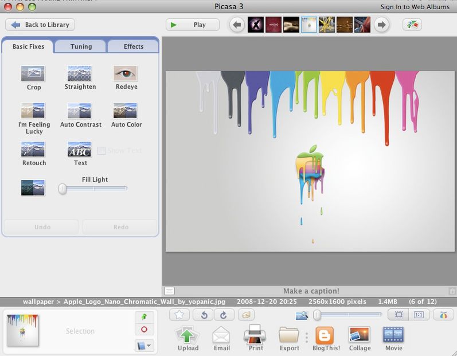Click the BlogThis! icon
Image resolution: width=457 pixels, height=356 pixels.
(325, 335)
